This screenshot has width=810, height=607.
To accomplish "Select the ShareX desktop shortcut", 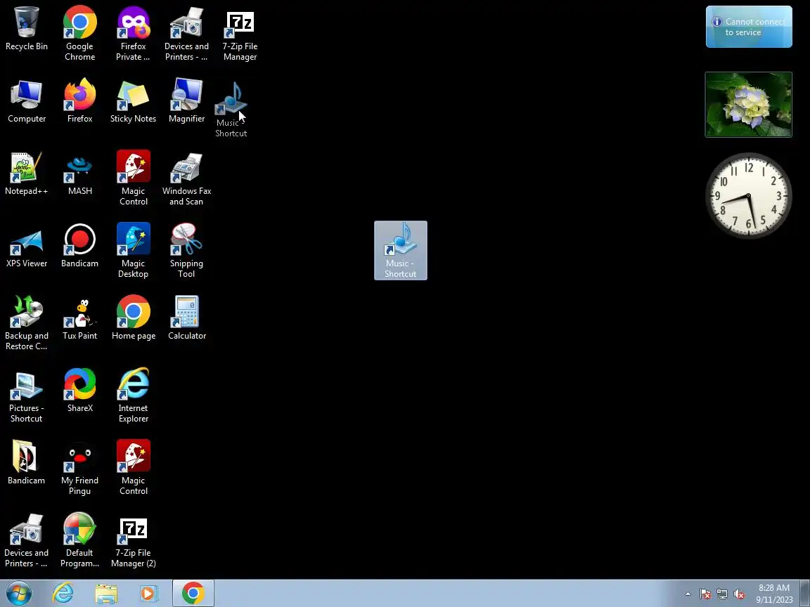I will [79, 390].
